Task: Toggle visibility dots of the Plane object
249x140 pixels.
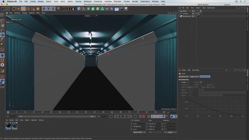Action: (x=195, y=11)
